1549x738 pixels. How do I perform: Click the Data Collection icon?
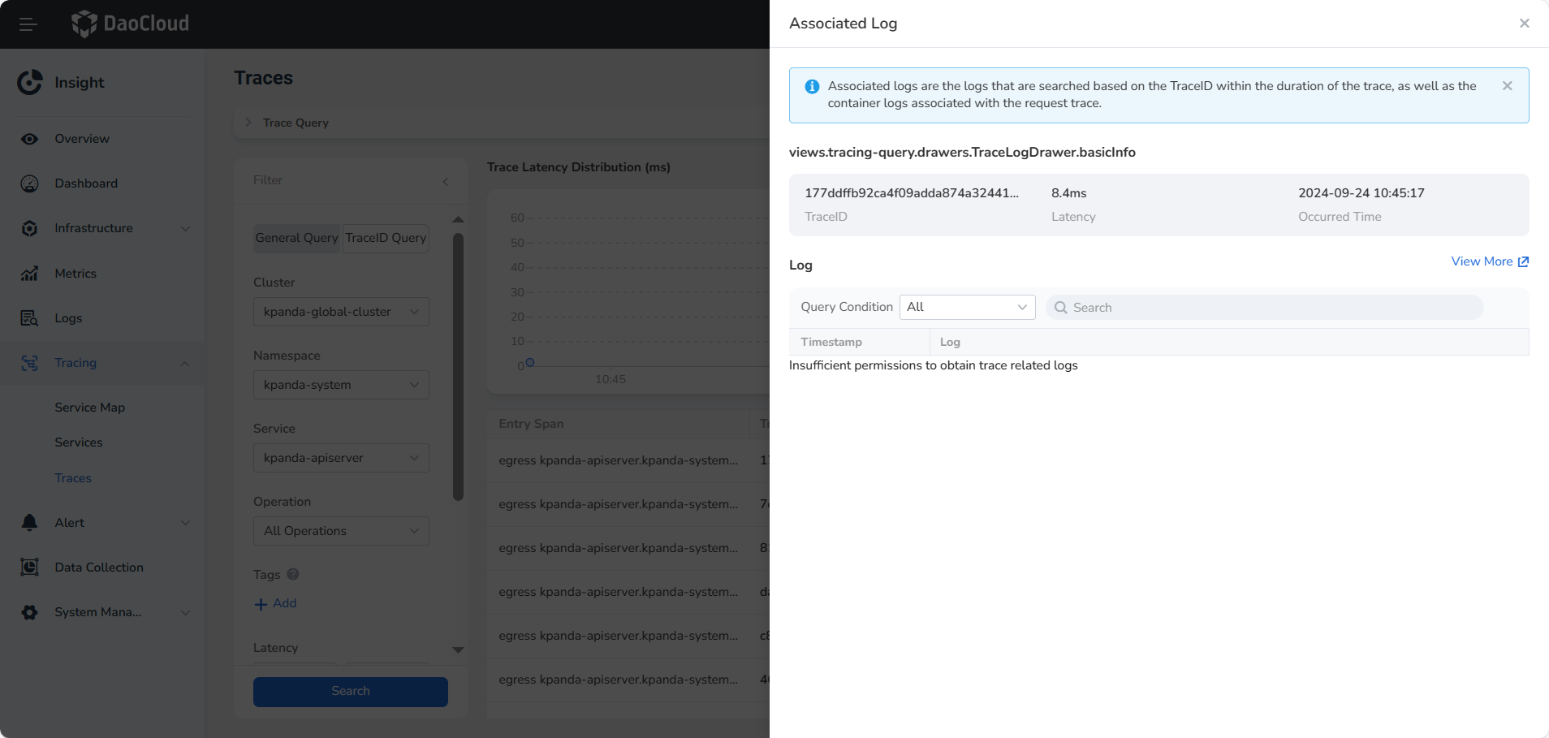[30, 568]
